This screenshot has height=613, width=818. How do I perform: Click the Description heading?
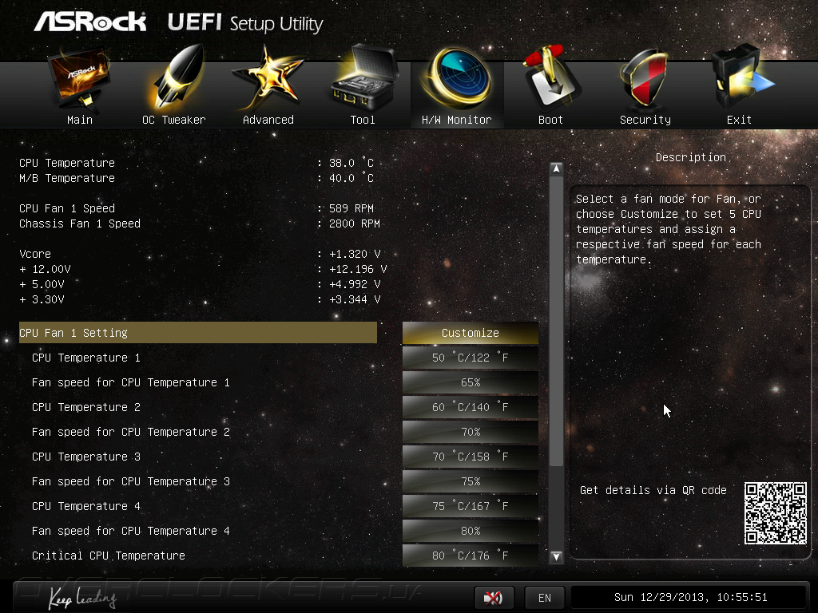click(x=691, y=157)
